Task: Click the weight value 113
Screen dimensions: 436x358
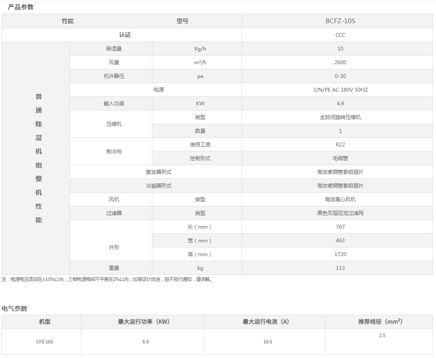Action: (340, 268)
